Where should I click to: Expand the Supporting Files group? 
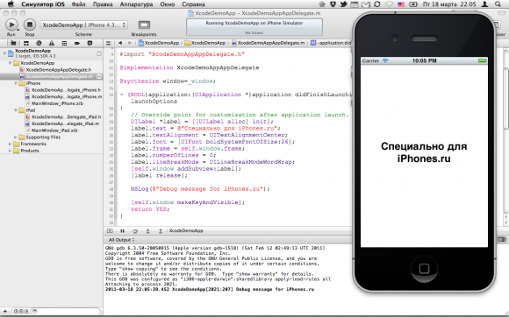(x=16, y=137)
